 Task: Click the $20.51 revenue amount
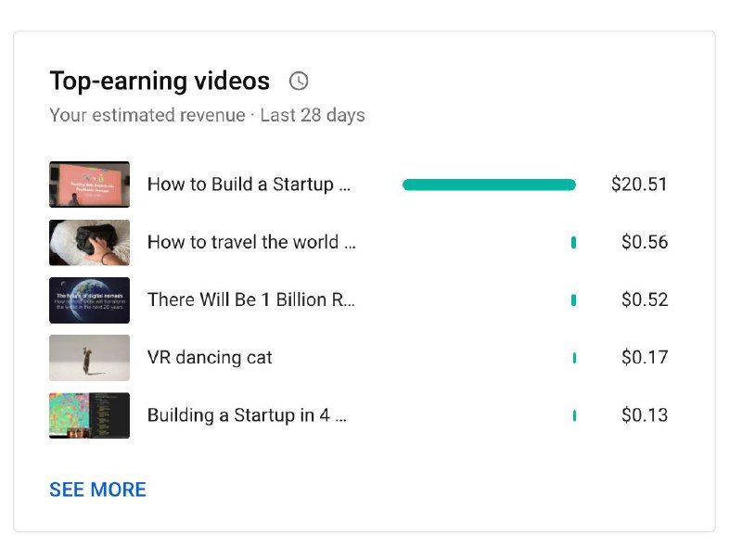(639, 185)
